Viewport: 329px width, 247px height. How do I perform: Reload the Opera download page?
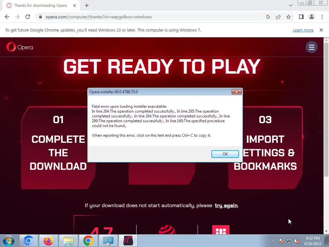coord(28,17)
